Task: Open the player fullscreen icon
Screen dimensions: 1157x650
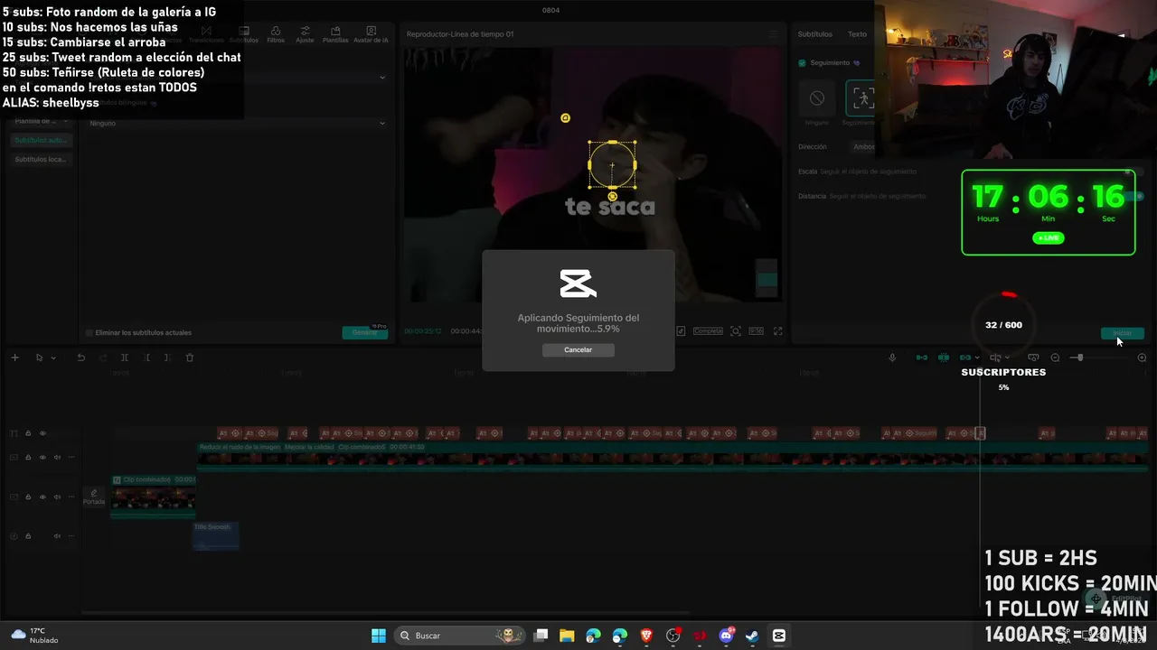Action: (x=777, y=331)
